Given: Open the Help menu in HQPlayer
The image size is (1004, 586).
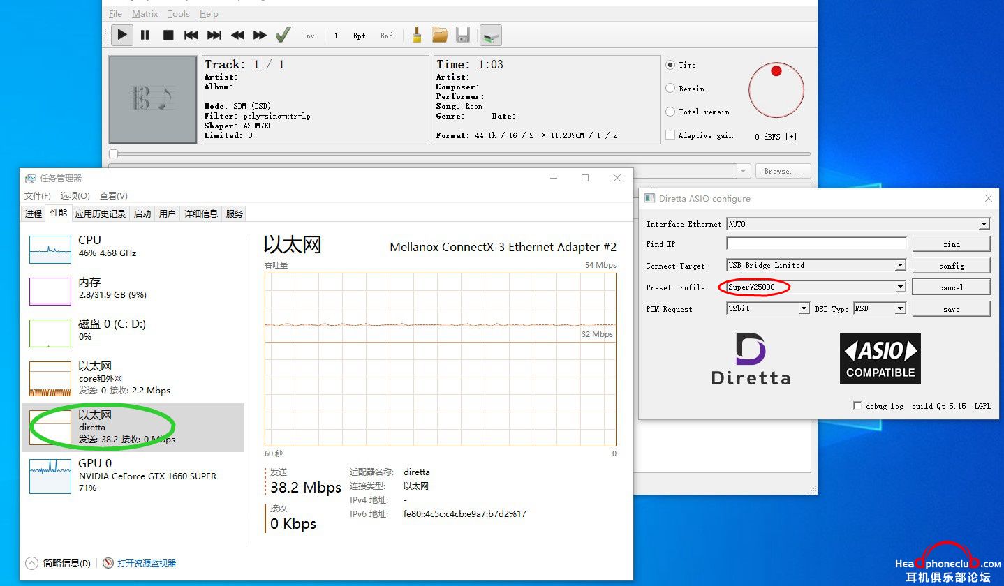Looking at the screenshot, I should click(209, 14).
